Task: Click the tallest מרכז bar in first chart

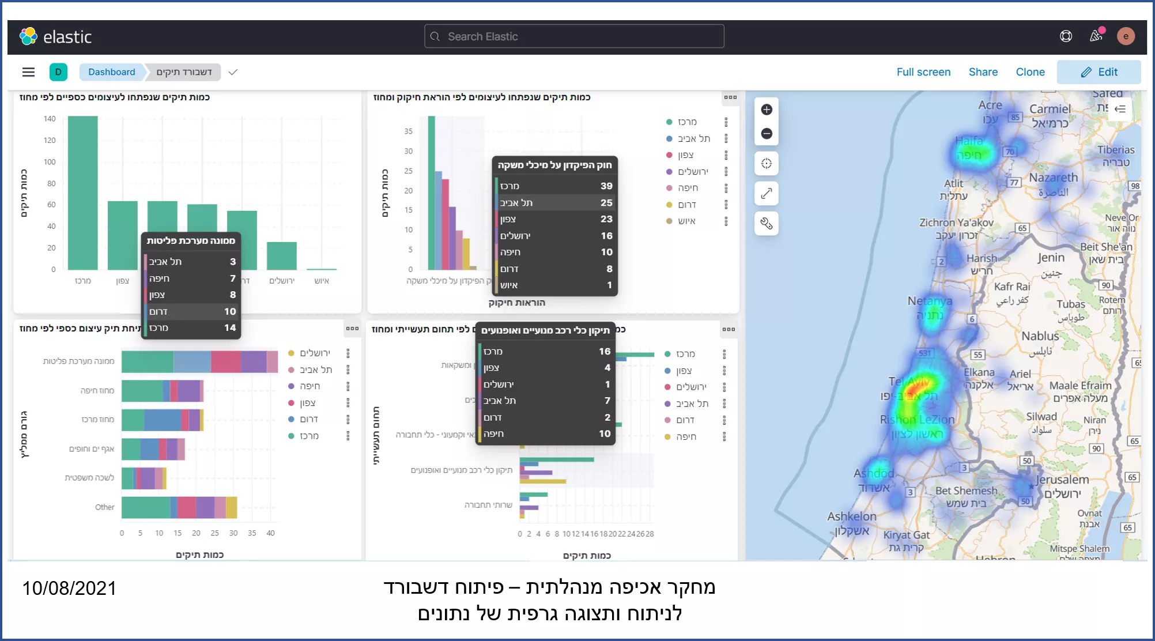Action: (83, 193)
